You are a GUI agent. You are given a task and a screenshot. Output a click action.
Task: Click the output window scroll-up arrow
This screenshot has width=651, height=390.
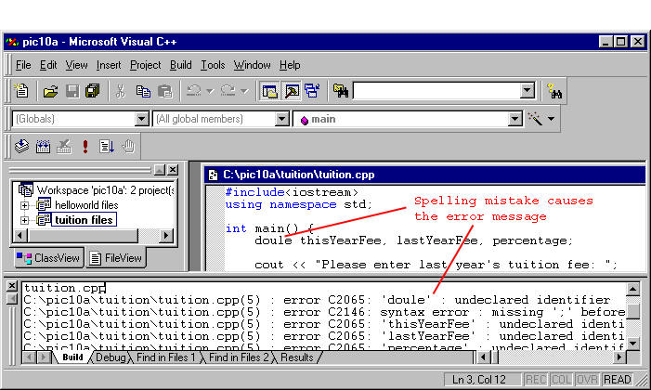coord(632,289)
